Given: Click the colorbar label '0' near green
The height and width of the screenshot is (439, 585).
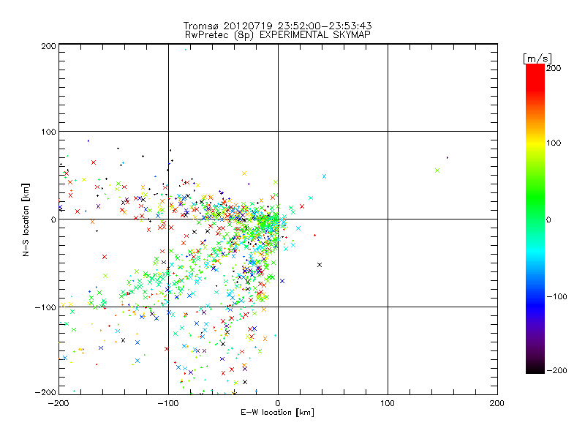Looking at the screenshot, I should tap(548, 219).
